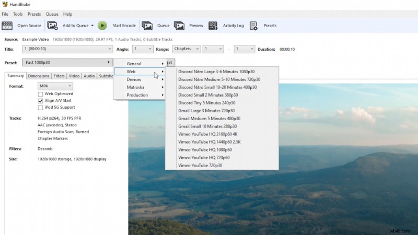Image resolution: width=418 pixels, height=235 pixels.
Task: Open the starting chapter dropdown
Action: [x=213, y=49]
